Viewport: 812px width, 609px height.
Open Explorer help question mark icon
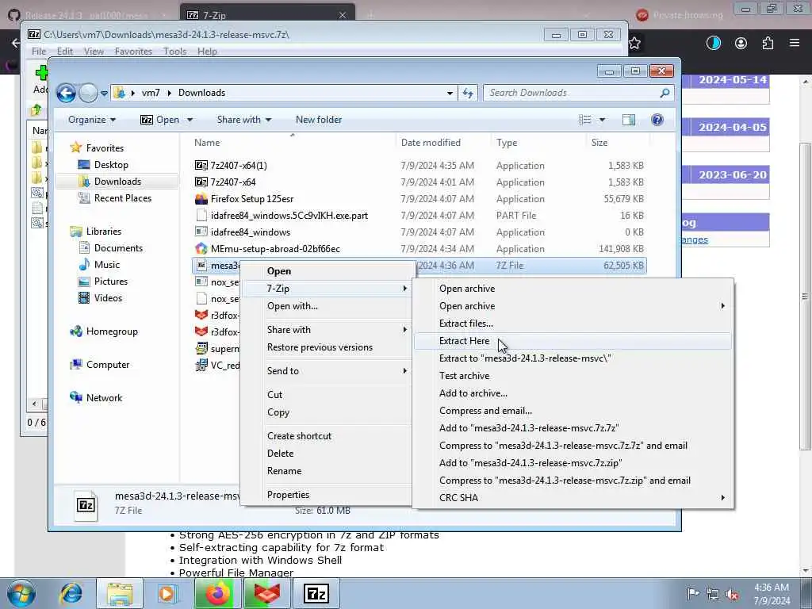click(657, 121)
